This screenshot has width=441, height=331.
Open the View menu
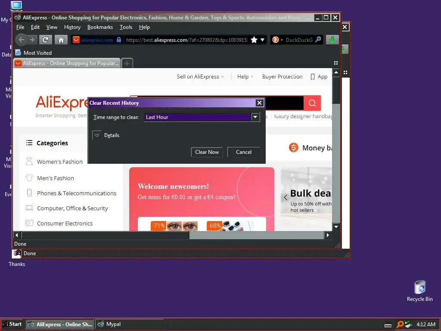52,27
